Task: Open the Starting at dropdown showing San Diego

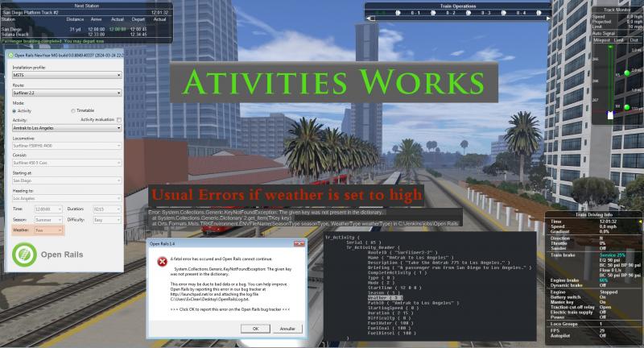Action: [x=67, y=180]
